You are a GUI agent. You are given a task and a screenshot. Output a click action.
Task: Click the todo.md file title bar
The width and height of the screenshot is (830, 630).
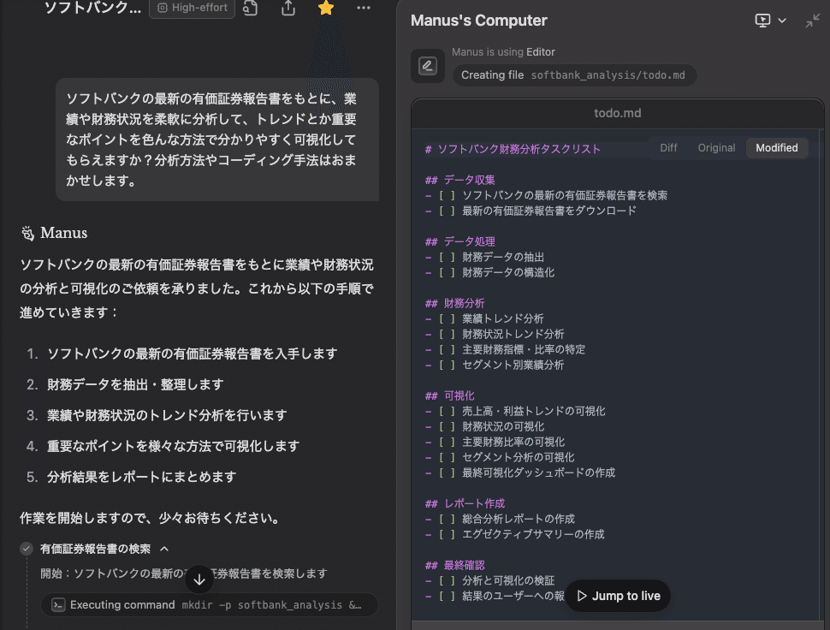617,113
